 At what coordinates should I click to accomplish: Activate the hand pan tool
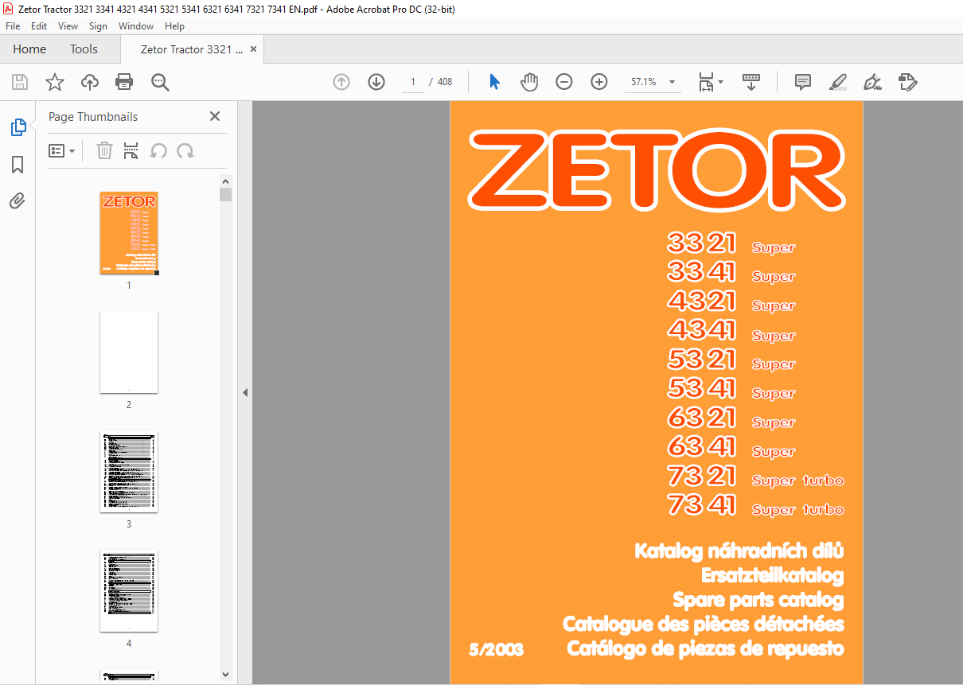coord(529,82)
